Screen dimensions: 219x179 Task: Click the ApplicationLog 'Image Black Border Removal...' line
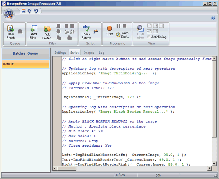click(x=118, y=112)
